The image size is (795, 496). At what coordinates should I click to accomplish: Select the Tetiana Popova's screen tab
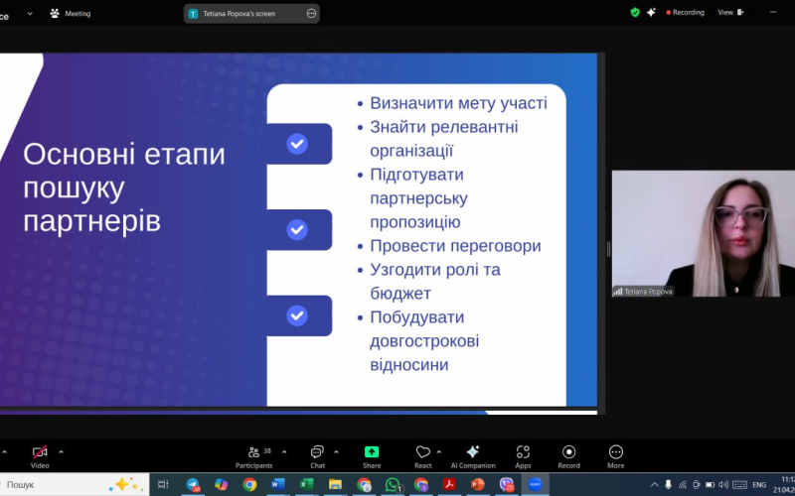[x=251, y=14]
